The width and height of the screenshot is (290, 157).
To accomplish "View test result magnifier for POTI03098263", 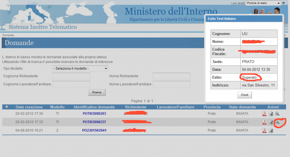I will click(x=277, y=114).
